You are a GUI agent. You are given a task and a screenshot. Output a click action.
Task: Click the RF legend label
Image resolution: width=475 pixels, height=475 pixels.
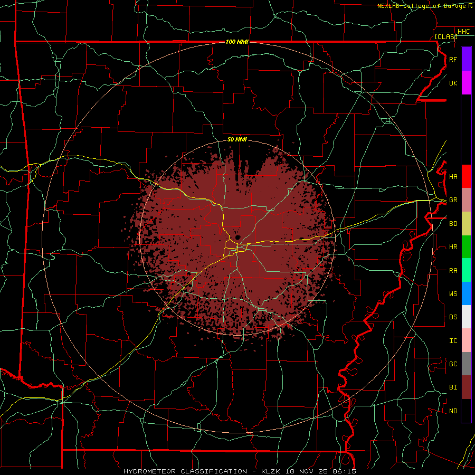(x=453, y=59)
